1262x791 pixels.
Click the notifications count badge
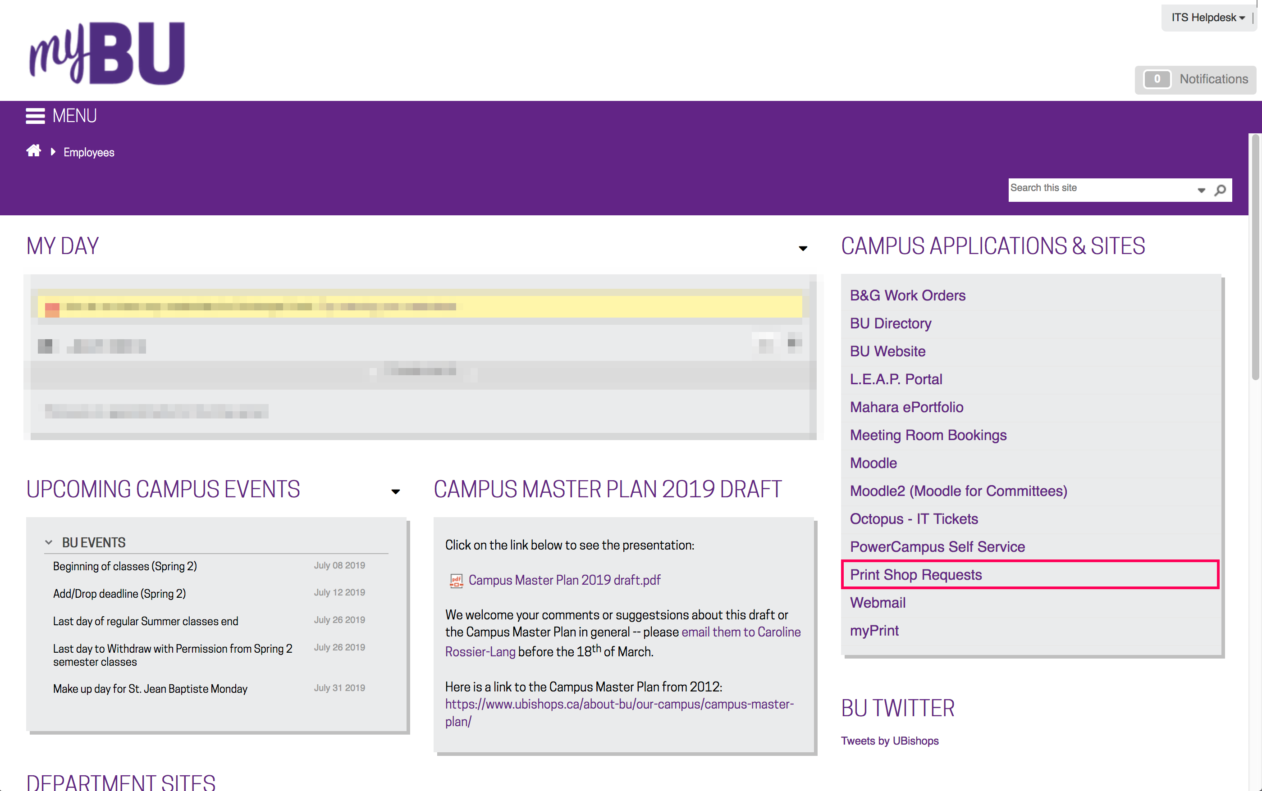(1157, 79)
